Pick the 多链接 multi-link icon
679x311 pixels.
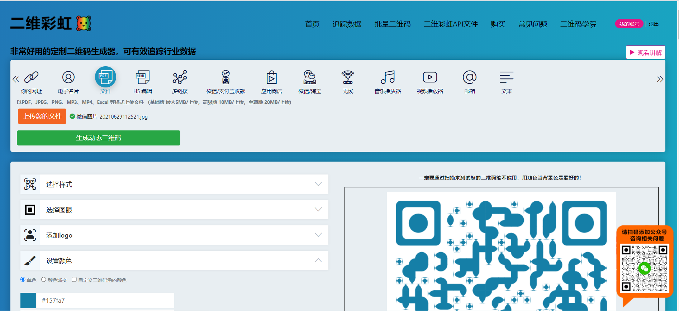coord(180,77)
